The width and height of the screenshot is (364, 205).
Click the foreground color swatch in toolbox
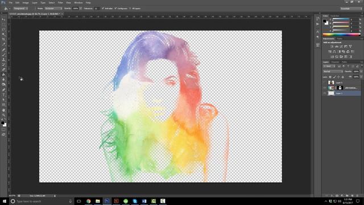(2, 123)
